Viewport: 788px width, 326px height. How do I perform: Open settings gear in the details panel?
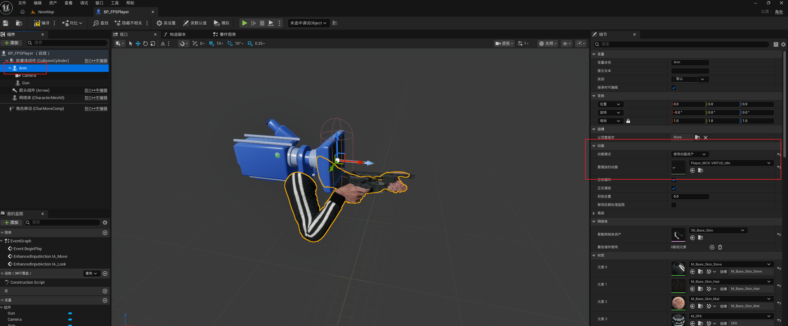783,44
